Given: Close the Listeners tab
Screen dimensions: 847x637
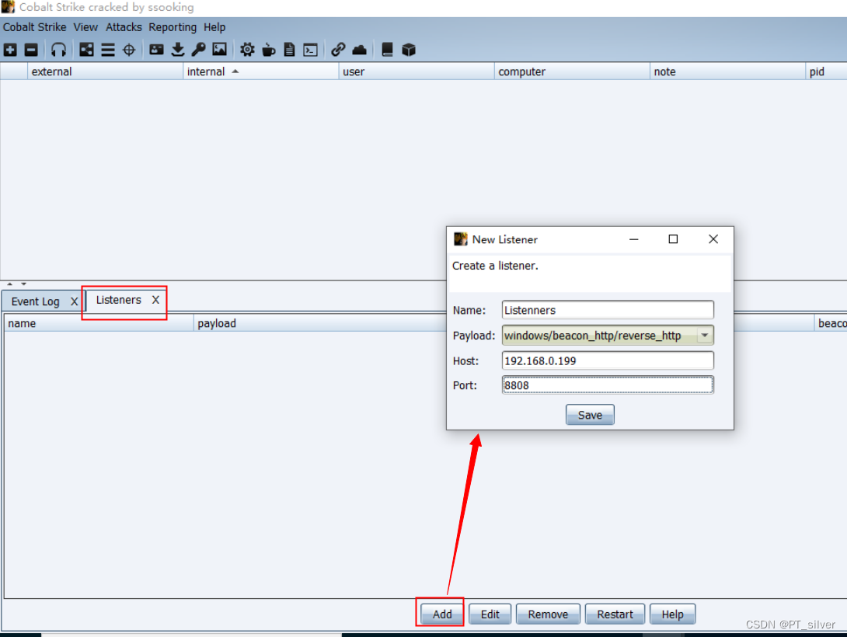Looking at the screenshot, I should coord(155,300).
